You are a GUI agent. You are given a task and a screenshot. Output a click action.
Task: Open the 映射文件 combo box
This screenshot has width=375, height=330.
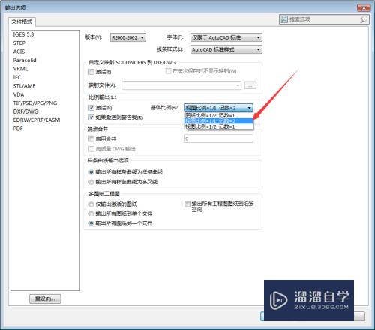point(181,85)
